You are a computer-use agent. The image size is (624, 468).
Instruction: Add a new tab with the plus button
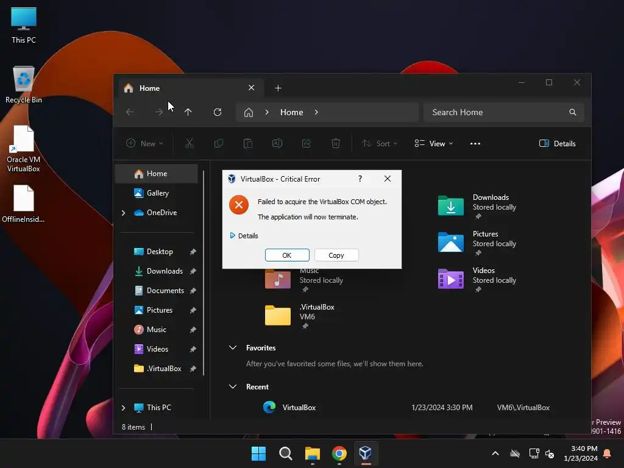[278, 88]
